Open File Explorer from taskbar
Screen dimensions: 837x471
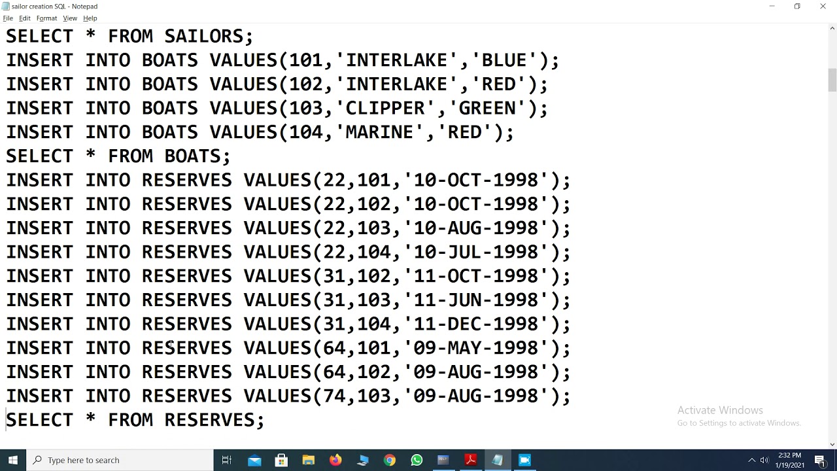coord(308,460)
